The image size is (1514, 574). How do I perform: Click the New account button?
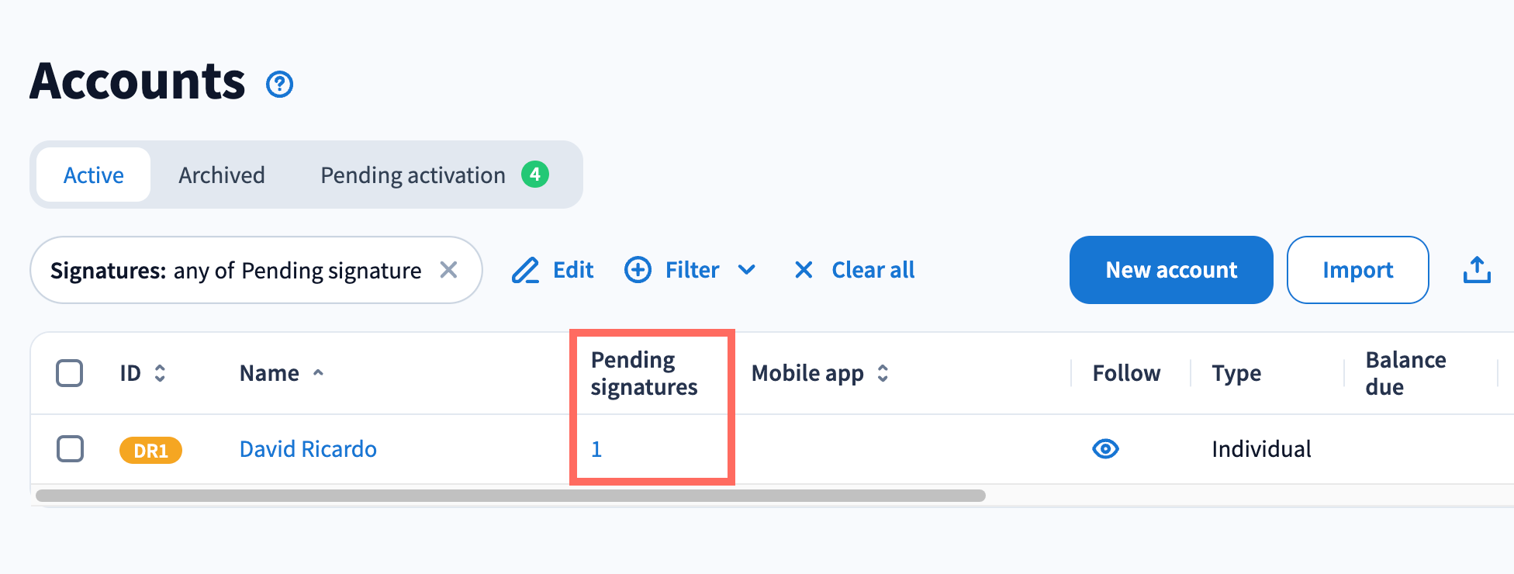coord(1170,270)
